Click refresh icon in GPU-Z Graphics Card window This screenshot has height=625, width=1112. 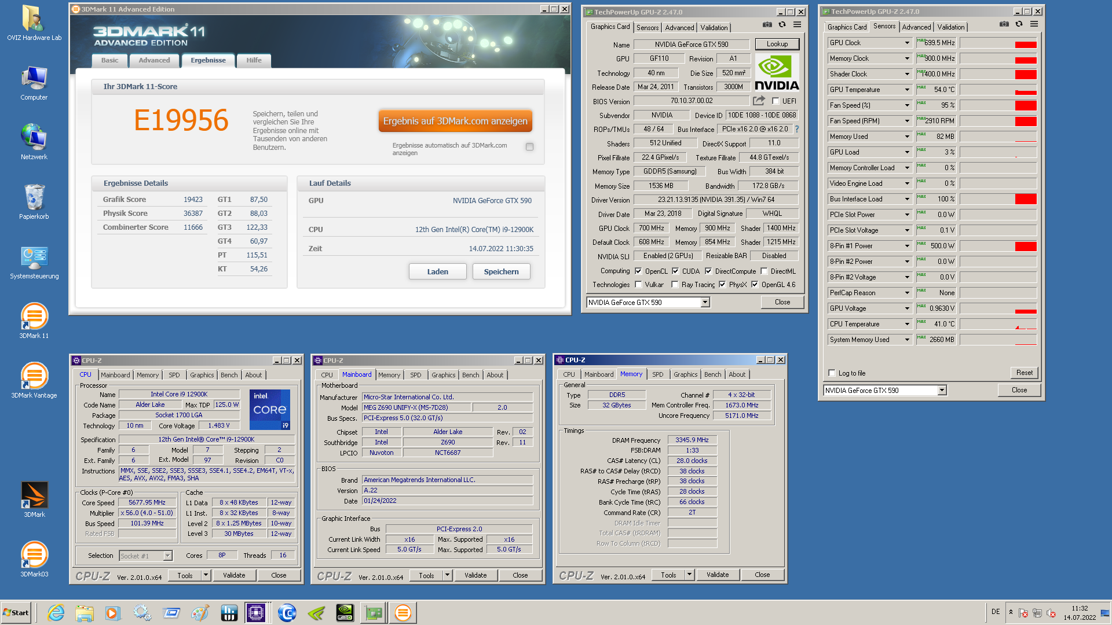click(782, 24)
